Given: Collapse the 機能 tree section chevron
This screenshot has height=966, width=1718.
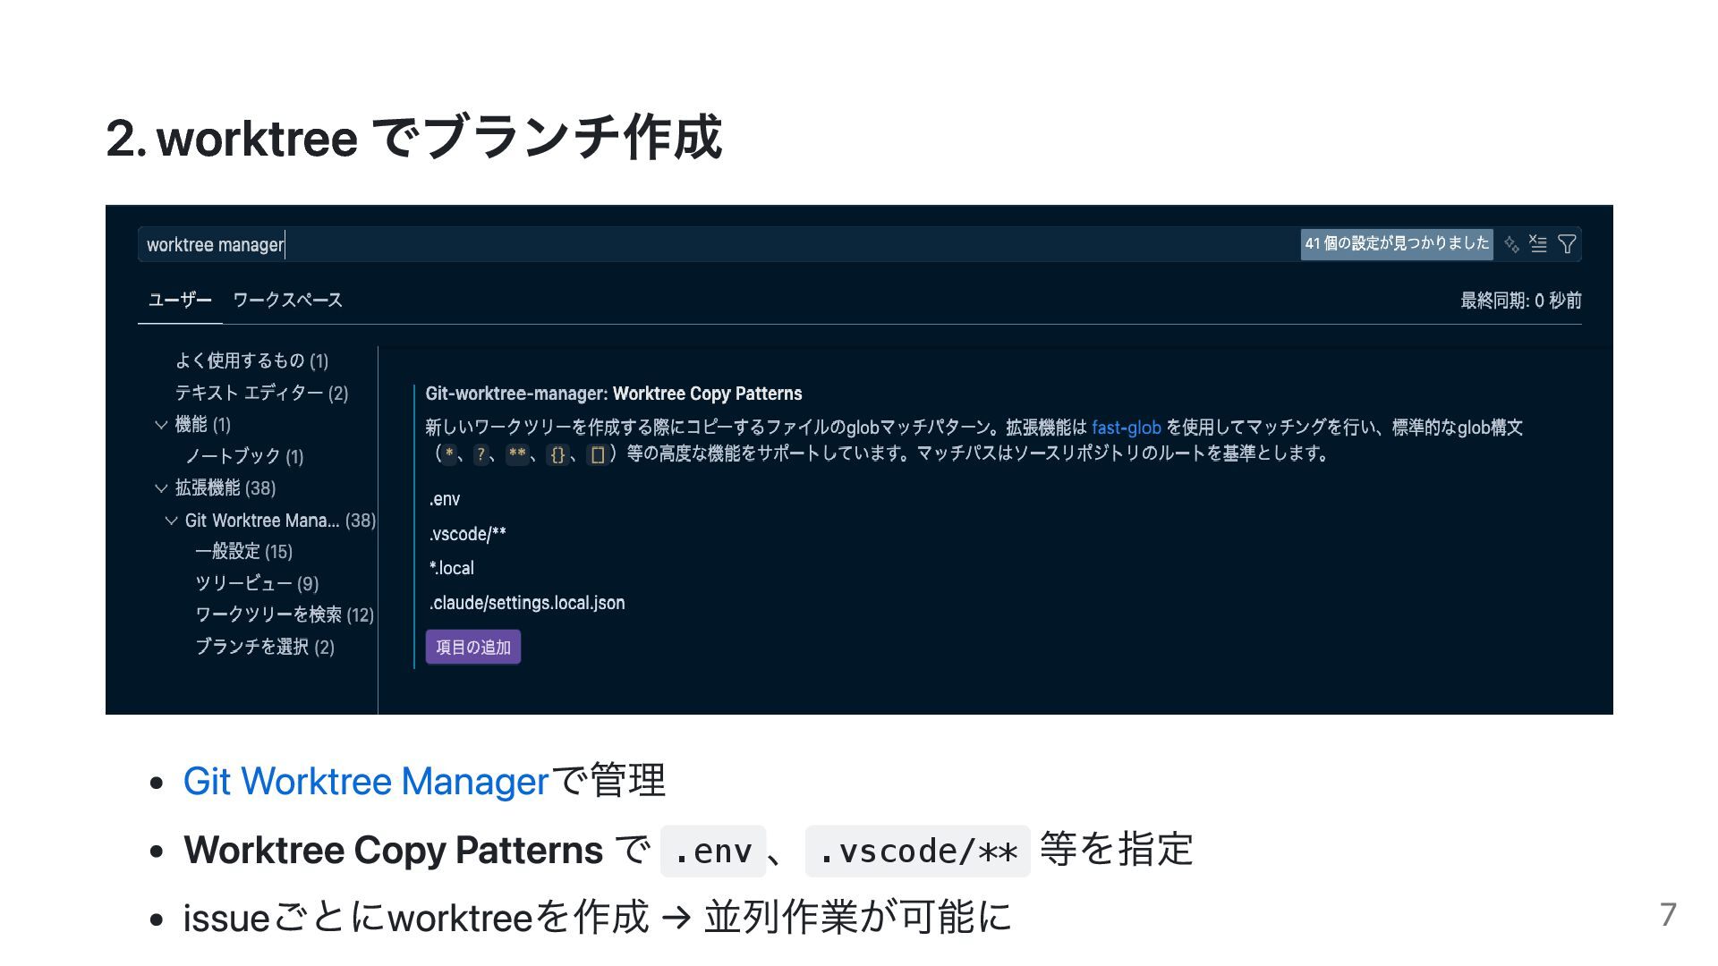Looking at the screenshot, I should click(161, 425).
